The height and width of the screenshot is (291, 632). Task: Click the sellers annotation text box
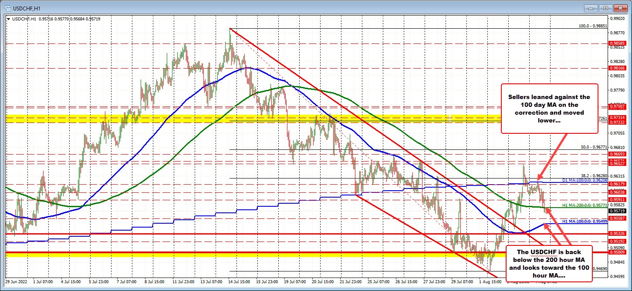550,109
